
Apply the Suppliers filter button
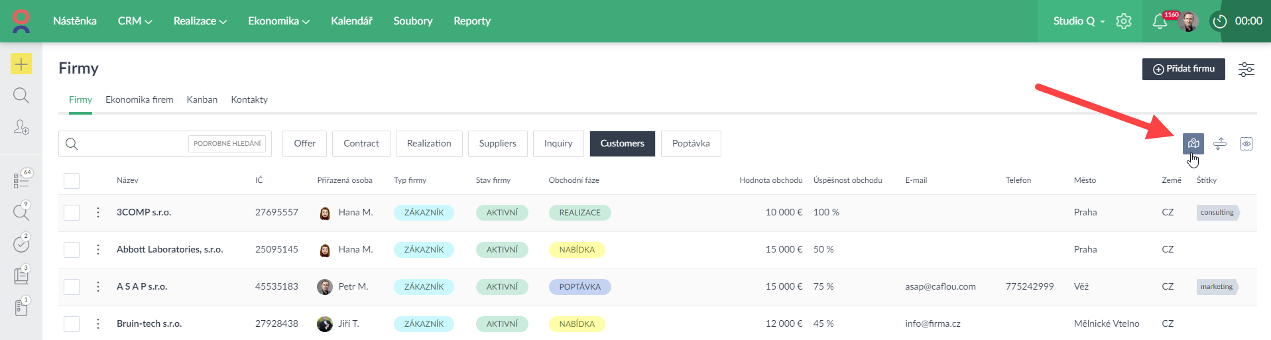coord(497,144)
